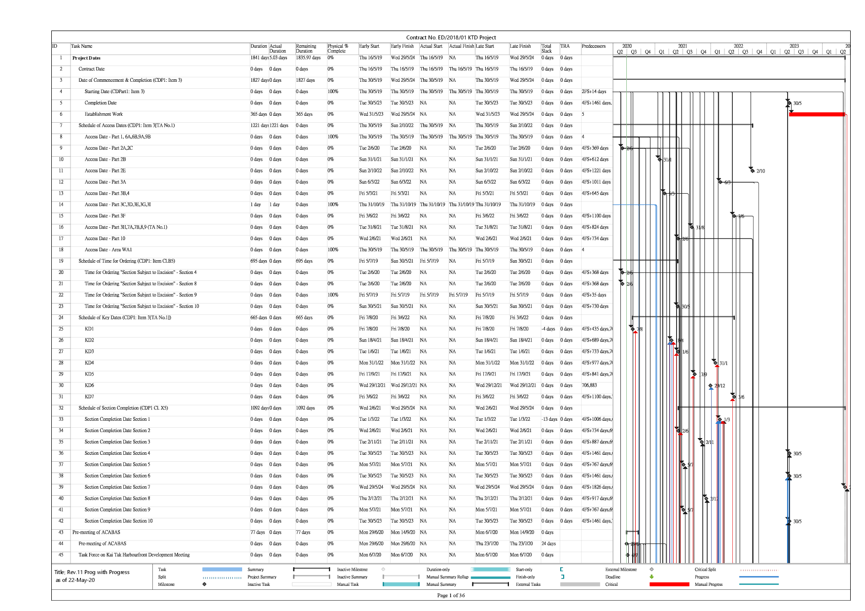Screen dimensions: 865x611
Task: Click the Task Name column header
Action: 82,46
